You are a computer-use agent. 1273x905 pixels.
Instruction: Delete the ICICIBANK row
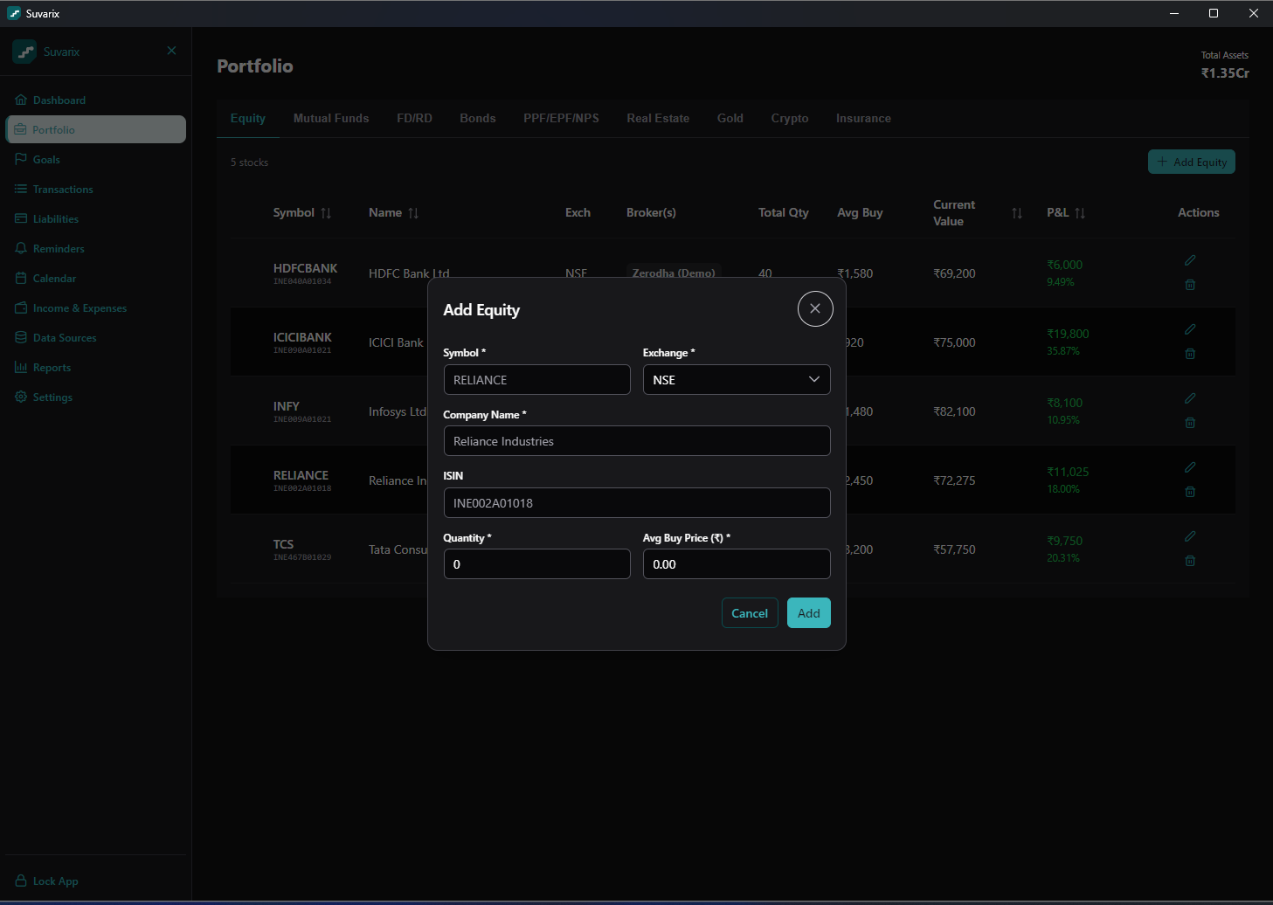tap(1190, 354)
